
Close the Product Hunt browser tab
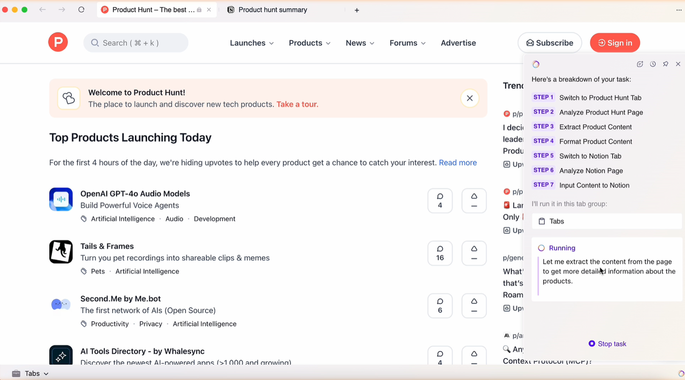point(209,10)
